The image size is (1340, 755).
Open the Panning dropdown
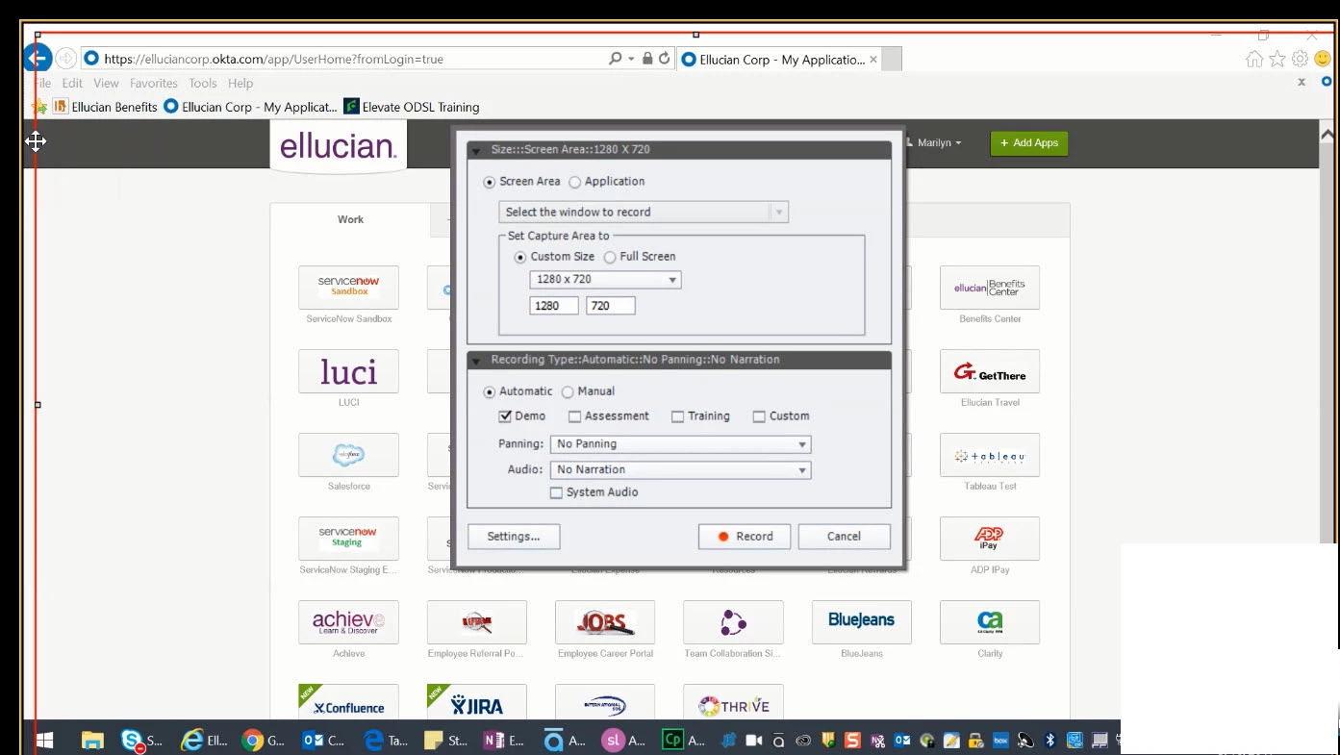pyautogui.click(x=681, y=444)
